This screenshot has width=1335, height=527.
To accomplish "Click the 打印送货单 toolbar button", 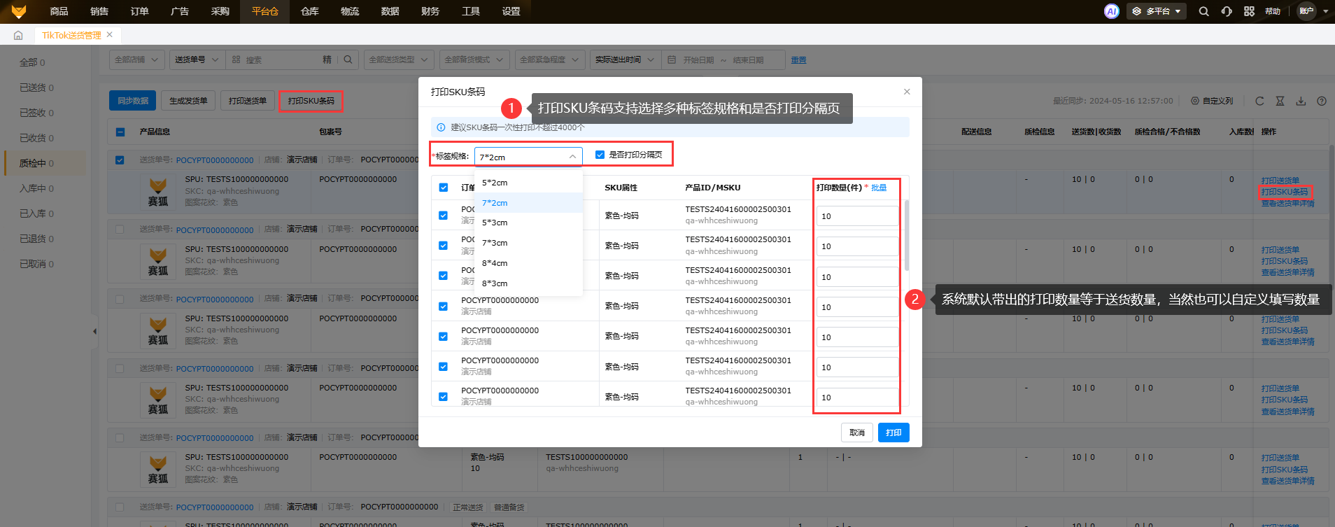I will 248,101.
